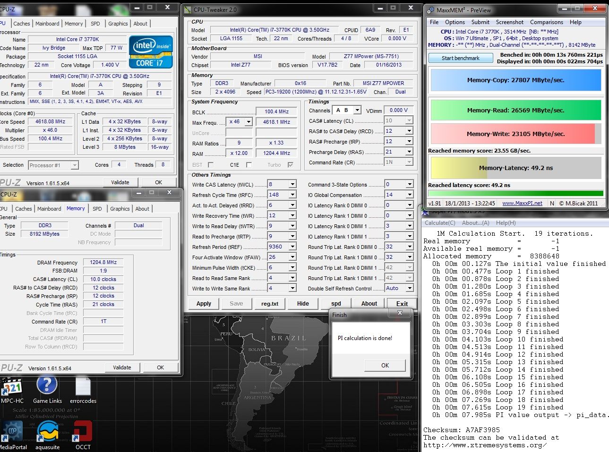Open the Comparisons menu in MaxxMEM

[x=546, y=22]
